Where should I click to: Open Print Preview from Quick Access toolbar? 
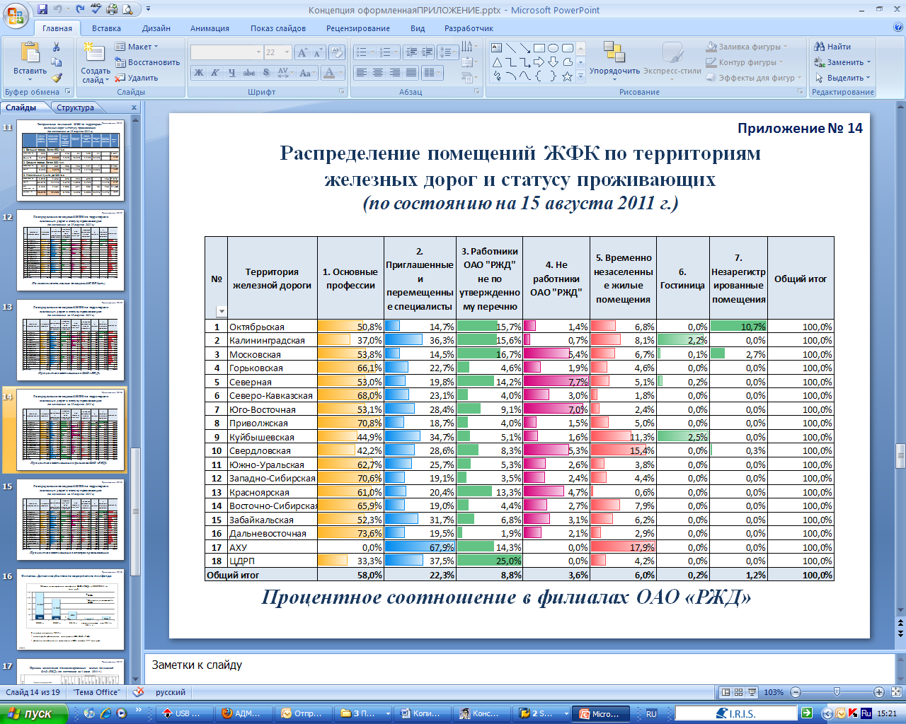(127, 10)
